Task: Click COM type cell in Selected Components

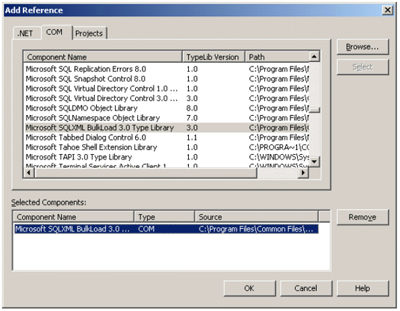Action: point(146,229)
